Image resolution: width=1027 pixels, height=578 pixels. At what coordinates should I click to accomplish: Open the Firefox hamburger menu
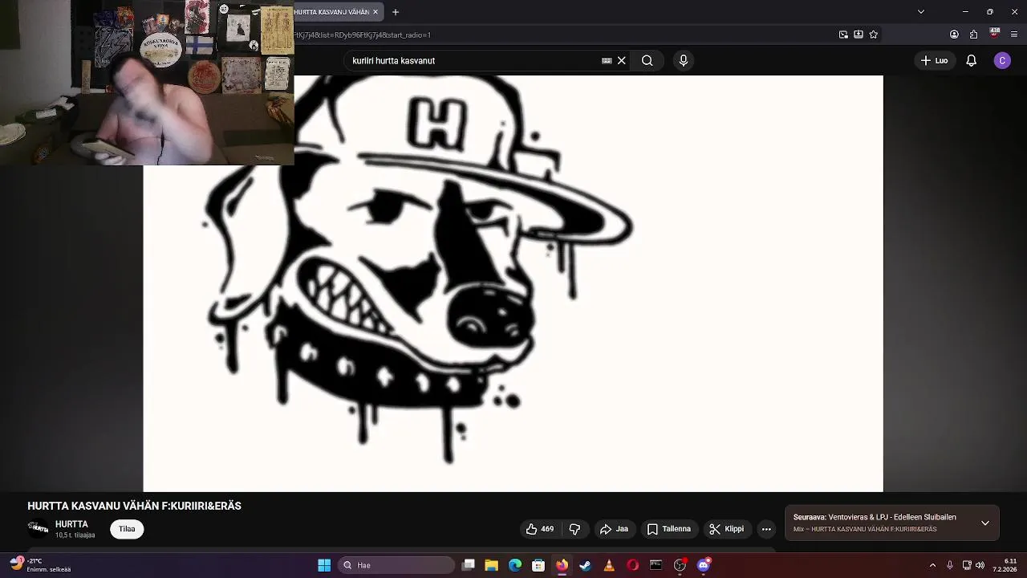click(1014, 35)
